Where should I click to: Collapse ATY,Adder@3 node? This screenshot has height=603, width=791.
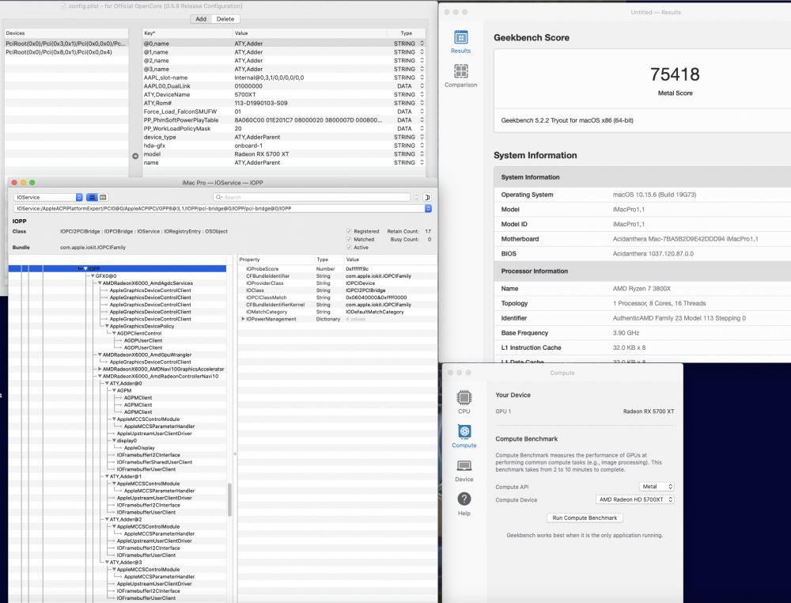(x=107, y=562)
